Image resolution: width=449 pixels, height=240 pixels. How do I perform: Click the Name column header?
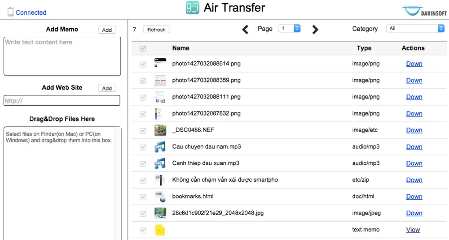coord(180,48)
